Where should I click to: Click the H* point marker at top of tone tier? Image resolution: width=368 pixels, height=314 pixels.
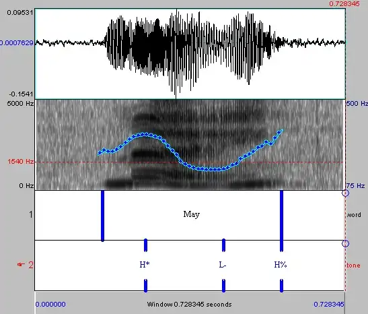(145, 245)
